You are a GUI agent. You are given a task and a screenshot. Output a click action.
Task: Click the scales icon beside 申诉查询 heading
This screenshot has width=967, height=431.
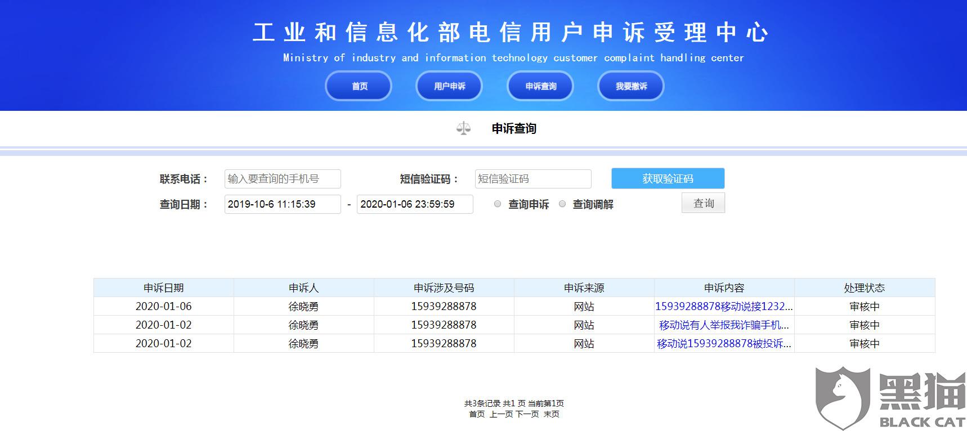pyautogui.click(x=463, y=128)
